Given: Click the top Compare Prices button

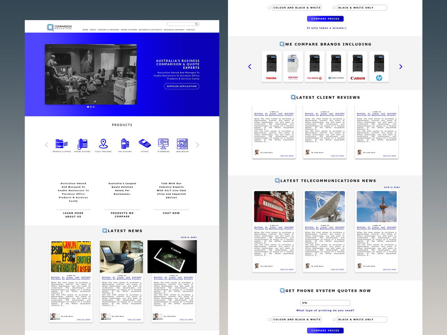Looking at the screenshot, I should click(325, 19).
